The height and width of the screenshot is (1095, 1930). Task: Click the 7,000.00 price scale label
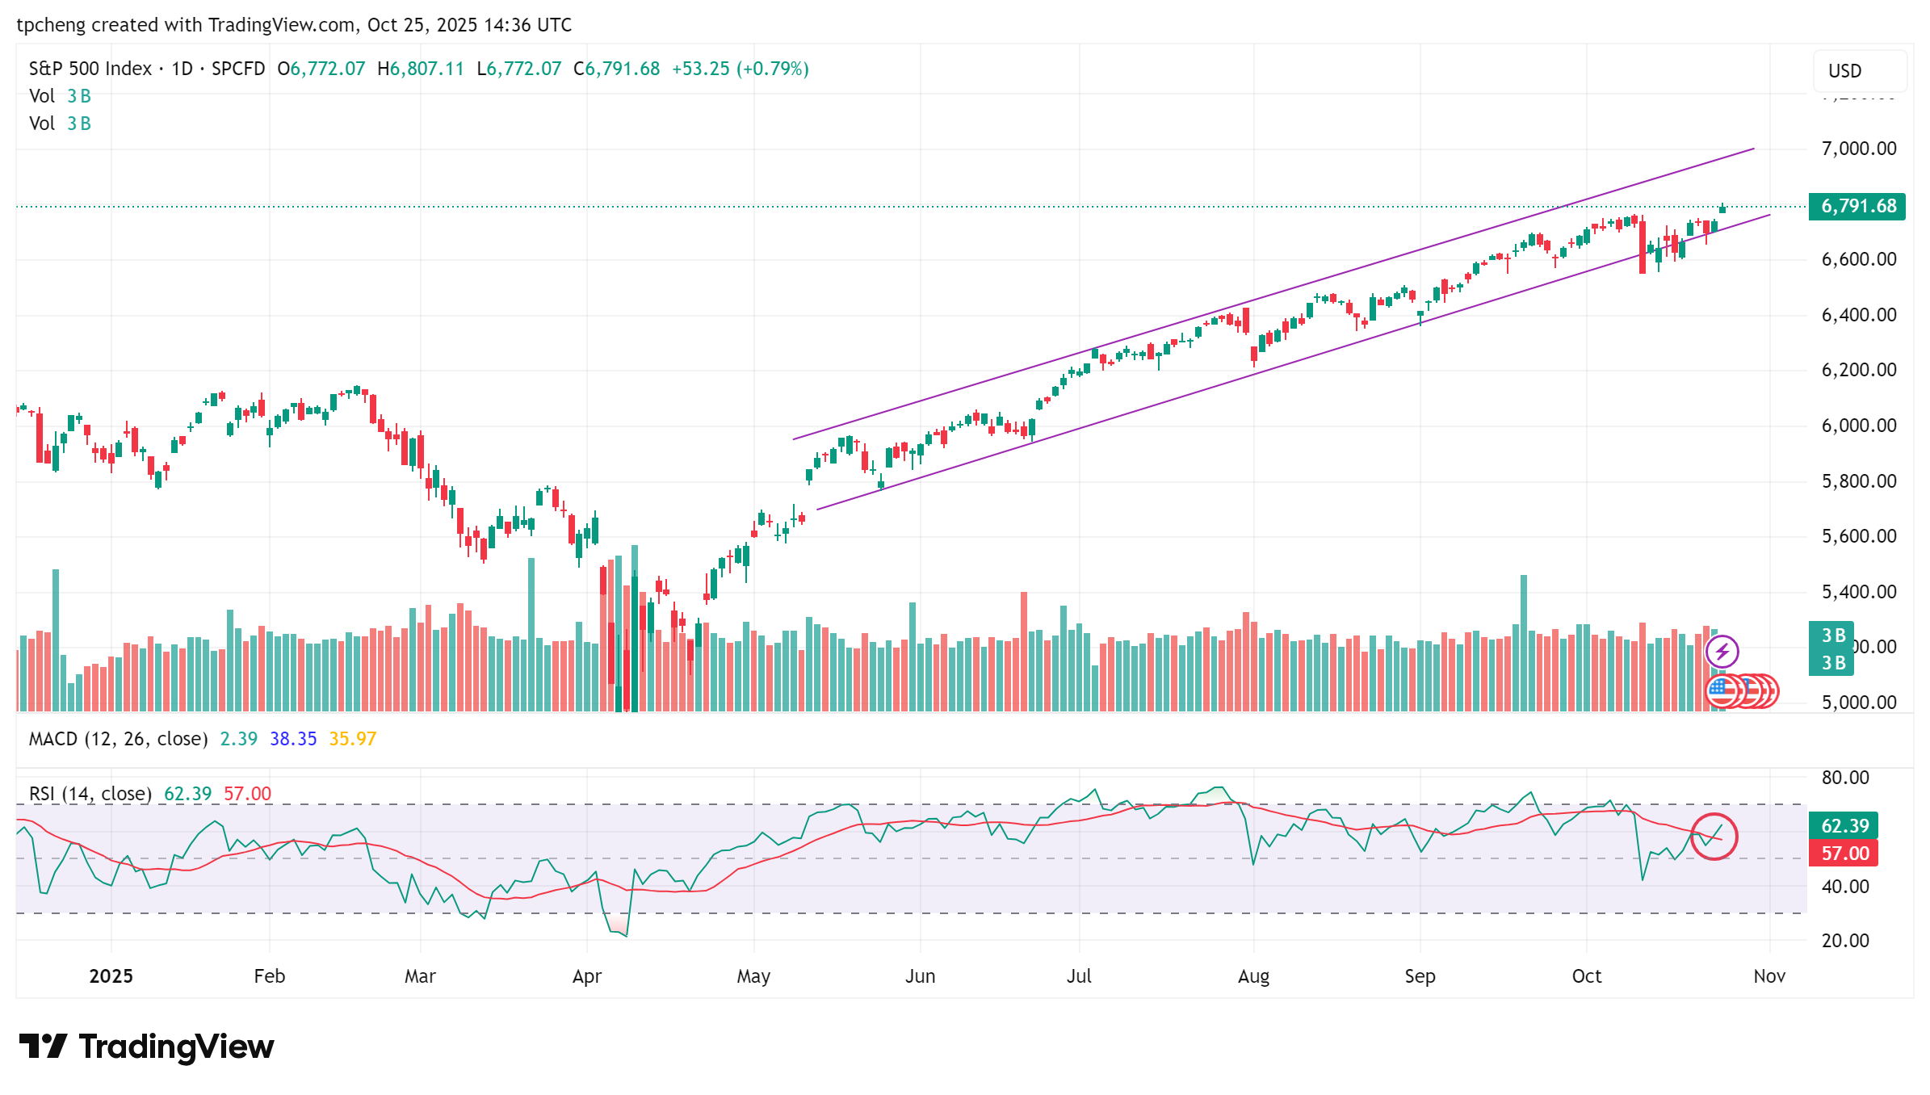coord(1858,149)
